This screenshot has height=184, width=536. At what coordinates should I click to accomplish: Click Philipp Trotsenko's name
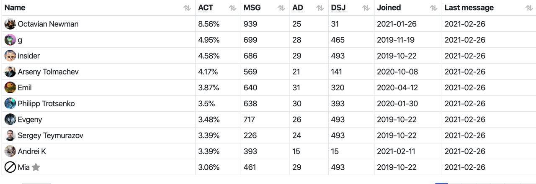pos(46,104)
